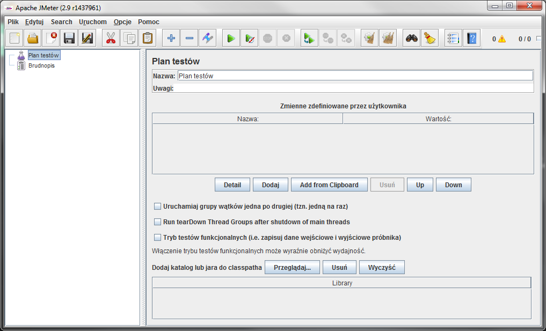Click the Nazwa: column header
Screen dimensions: 546x331
pos(247,119)
